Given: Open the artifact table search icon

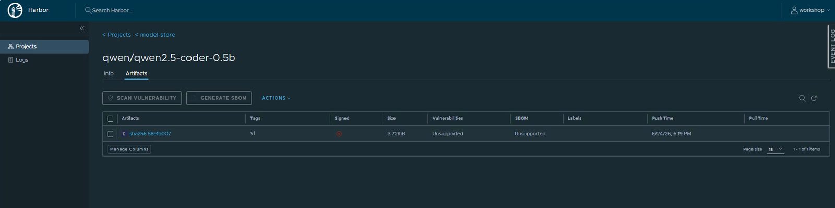Looking at the screenshot, I should [x=802, y=98].
